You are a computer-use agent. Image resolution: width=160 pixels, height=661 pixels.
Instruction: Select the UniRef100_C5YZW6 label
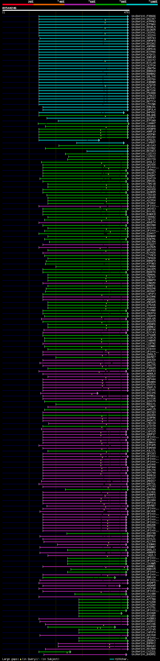click(x=143, y=104)
